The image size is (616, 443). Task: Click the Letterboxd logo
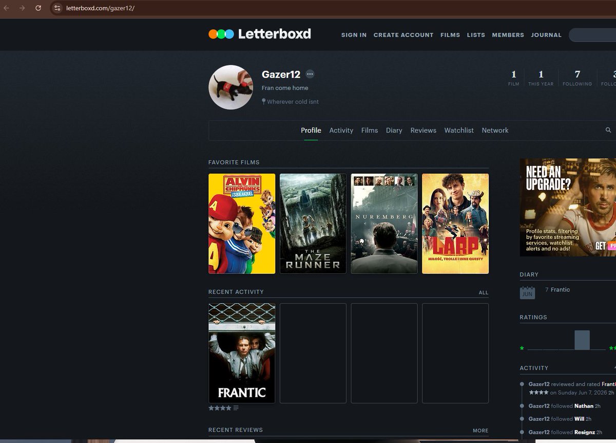tap(260, 34)
